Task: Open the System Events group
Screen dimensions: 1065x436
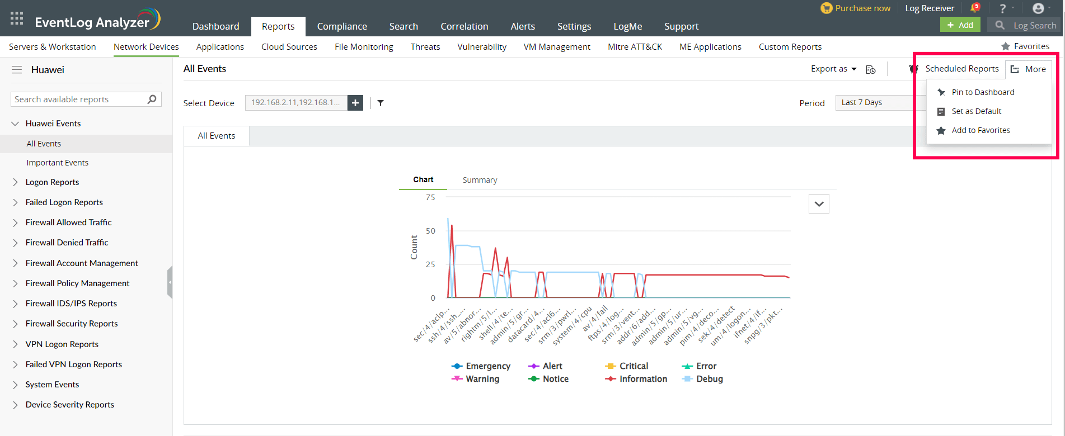Action: click(52, 385)
